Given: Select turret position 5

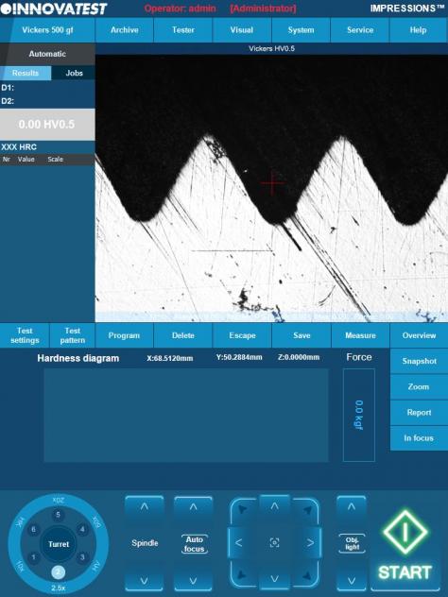Looking at the screenshot, I should coord(58,515).
